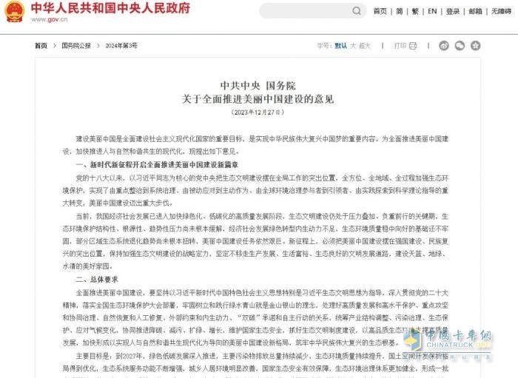Click the search magnifier icon
The height and width of the screenshot is (378, 518).
pos(357,12)
